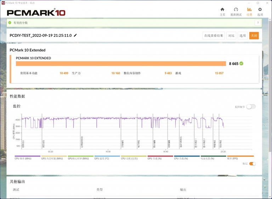This screenshot has height=199, width=272.
Task: Click the 生产力 score 10 160
Action: 115,73
